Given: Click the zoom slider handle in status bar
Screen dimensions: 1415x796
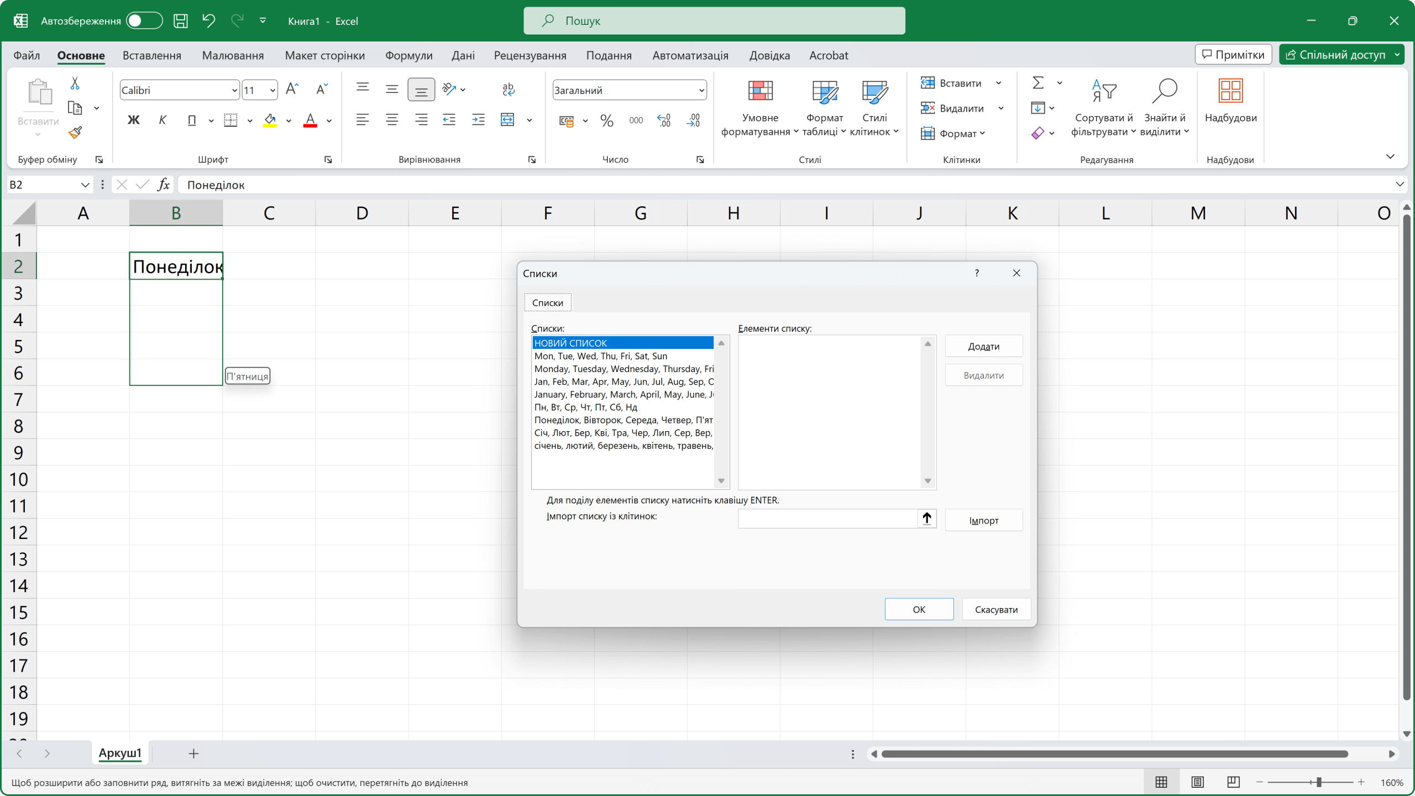Looking at the screenshot, I should pyautogui.click(x=1319, y=782).
